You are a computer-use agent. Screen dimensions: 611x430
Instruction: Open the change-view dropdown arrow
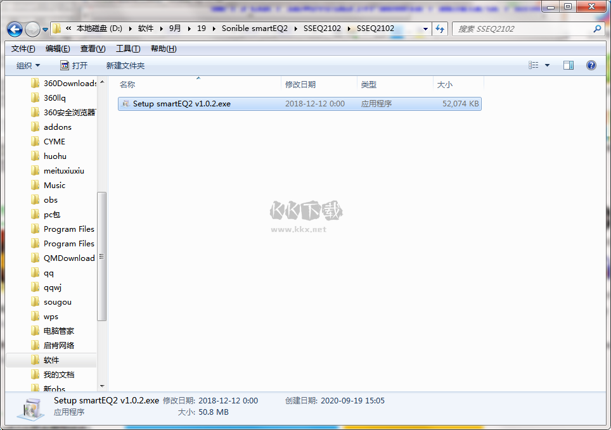coord(547,65)
